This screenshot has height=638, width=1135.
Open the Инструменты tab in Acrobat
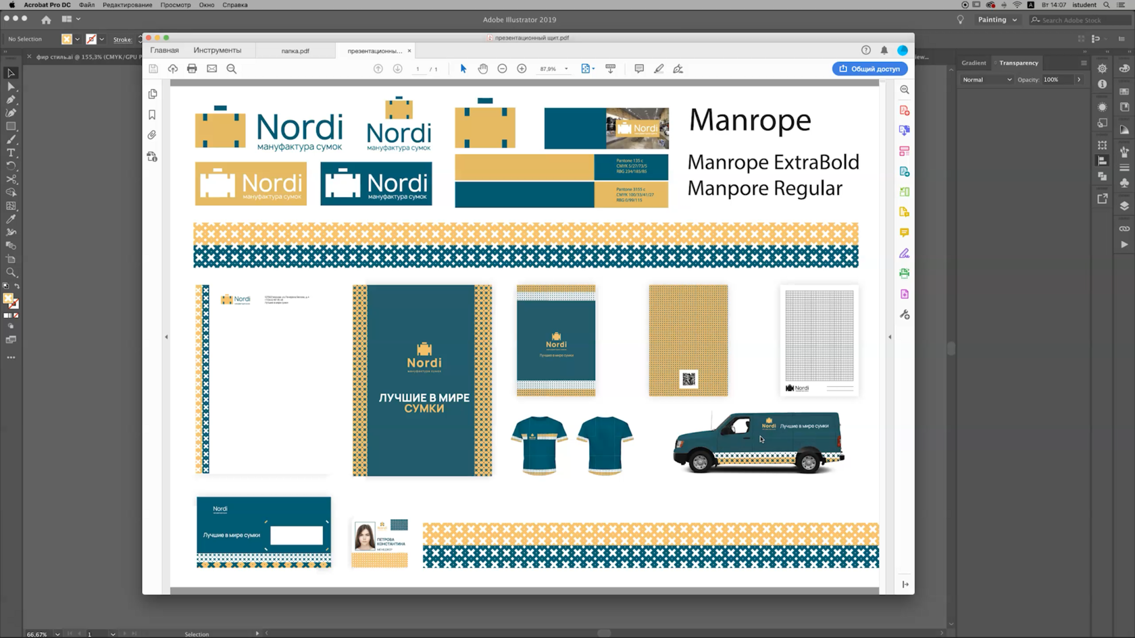pyautogui.click(x=217, y=50)
